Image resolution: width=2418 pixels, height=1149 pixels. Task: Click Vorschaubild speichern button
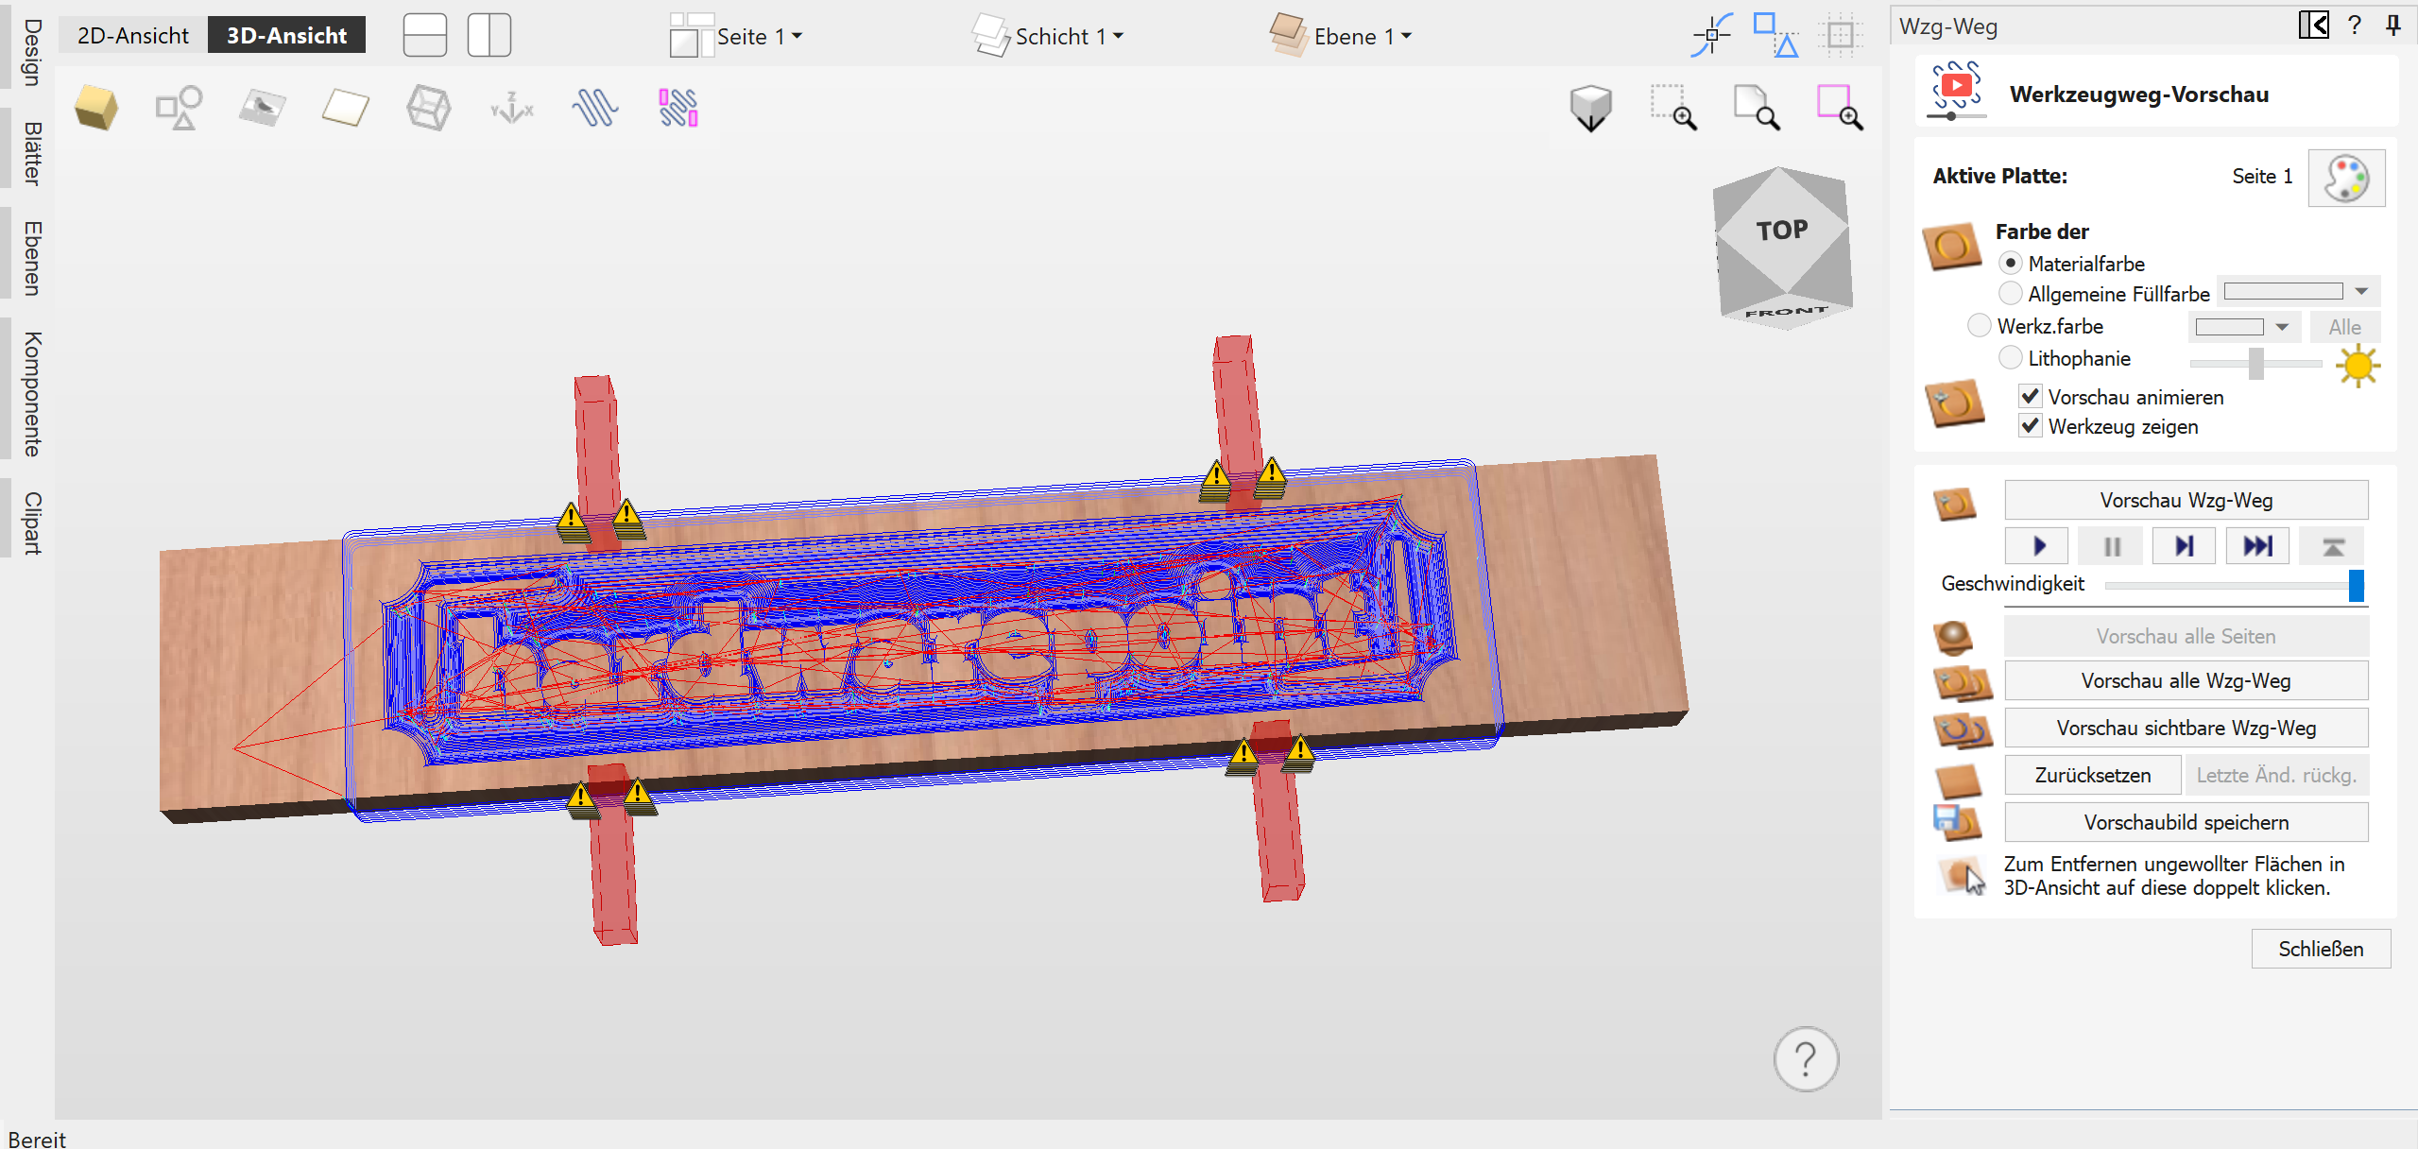point(2186,822)
